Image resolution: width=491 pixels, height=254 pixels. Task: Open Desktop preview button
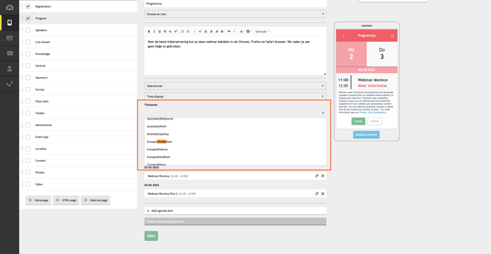click(x=367, y=135)
